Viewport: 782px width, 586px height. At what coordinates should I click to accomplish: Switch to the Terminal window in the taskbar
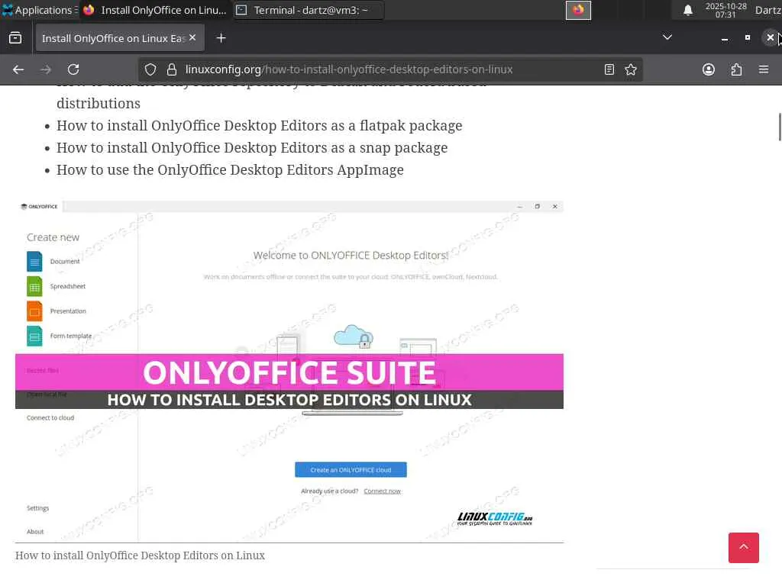(309, 10)
